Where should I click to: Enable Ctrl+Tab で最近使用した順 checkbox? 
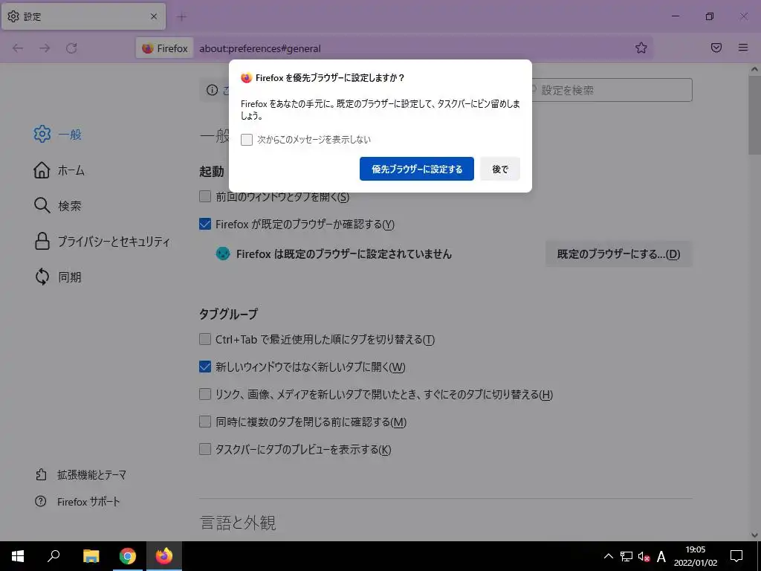205,339
